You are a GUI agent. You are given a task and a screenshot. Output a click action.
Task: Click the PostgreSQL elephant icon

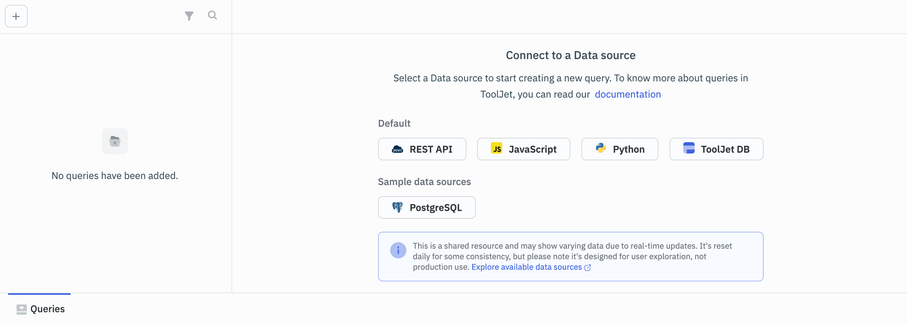point(397,207)
